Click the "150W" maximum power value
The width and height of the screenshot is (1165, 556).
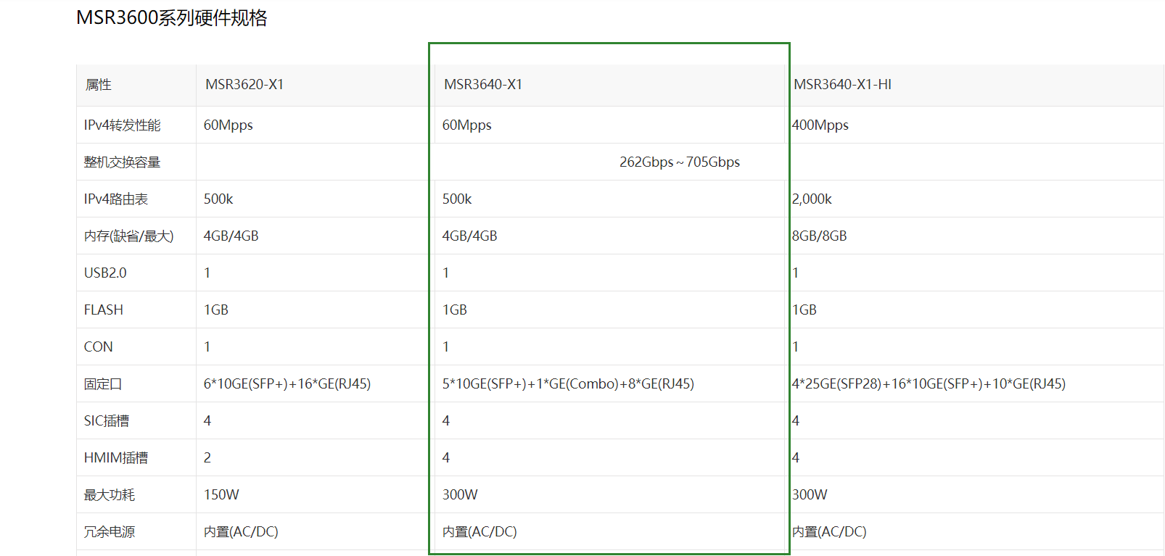click(x=221, y=495)
